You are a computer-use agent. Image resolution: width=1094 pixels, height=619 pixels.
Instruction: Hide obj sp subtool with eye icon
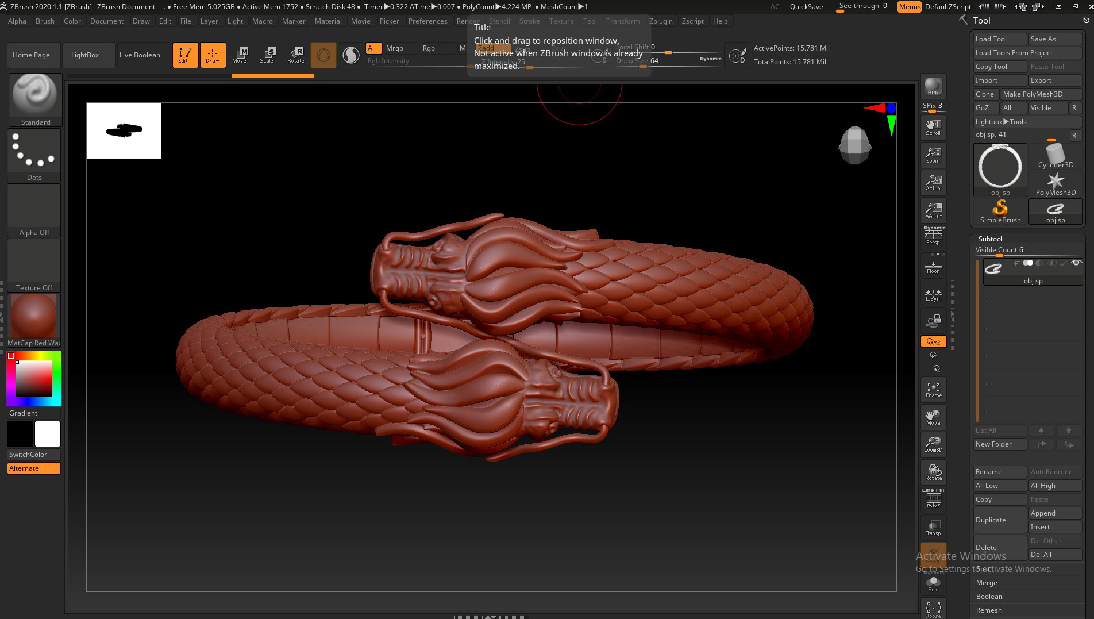(1076, 263)
